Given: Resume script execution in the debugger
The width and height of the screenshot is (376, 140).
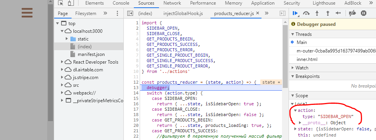Looking at the screenshot, I should (296, 13).
